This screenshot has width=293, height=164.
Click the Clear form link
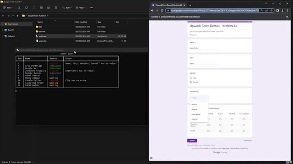[x=248, y=140]
